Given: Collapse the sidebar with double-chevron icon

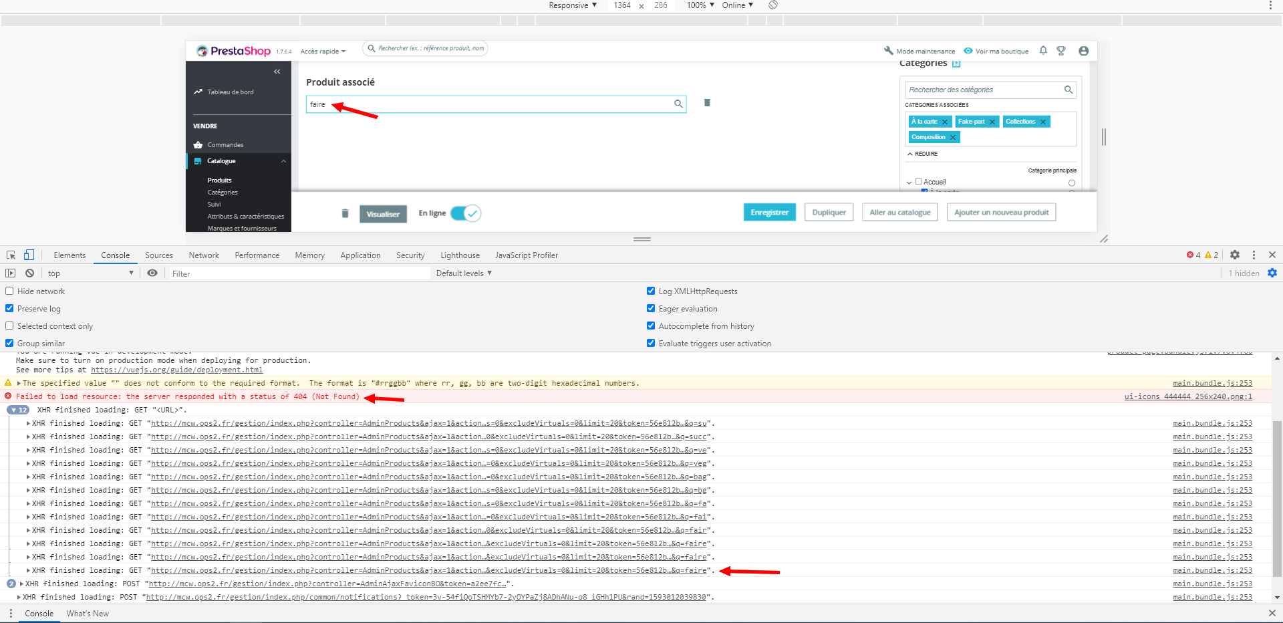Looking at the screenshot, I should pyautogui.click(x=277, y=72).
